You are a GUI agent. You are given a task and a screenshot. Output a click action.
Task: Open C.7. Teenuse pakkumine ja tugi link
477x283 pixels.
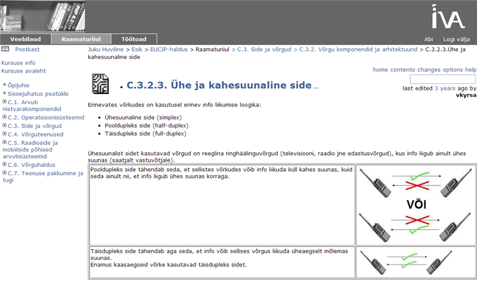click(43, 177)
